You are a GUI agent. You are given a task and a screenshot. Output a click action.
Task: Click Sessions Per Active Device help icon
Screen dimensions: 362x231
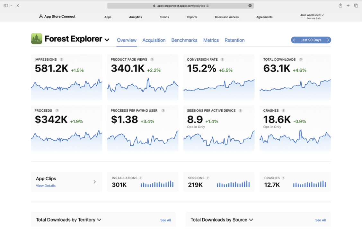tap(240, 111)
